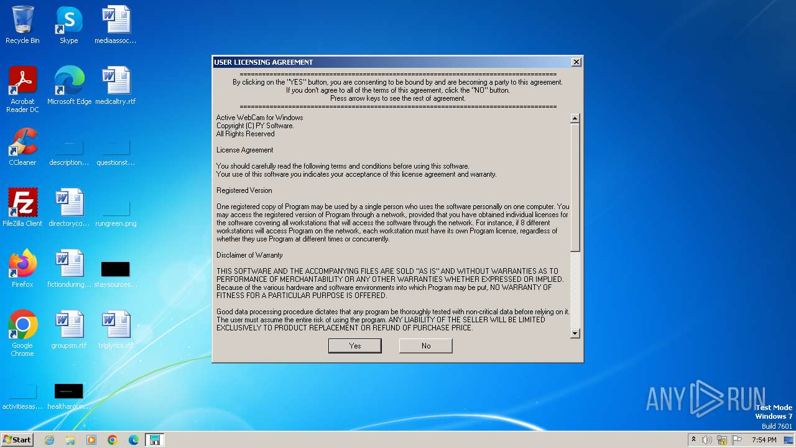Select Google Chrome desktop shortcut
This screenshot has width=796, height=448.
click(x=22, y=334)
